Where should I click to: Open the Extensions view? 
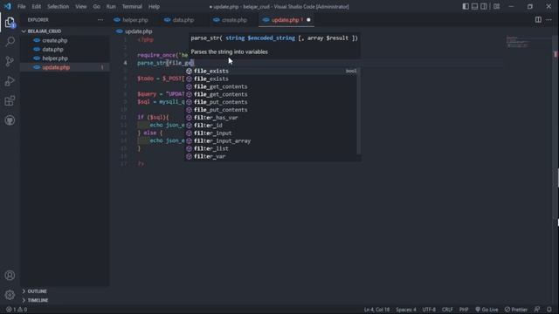(10, 101)
